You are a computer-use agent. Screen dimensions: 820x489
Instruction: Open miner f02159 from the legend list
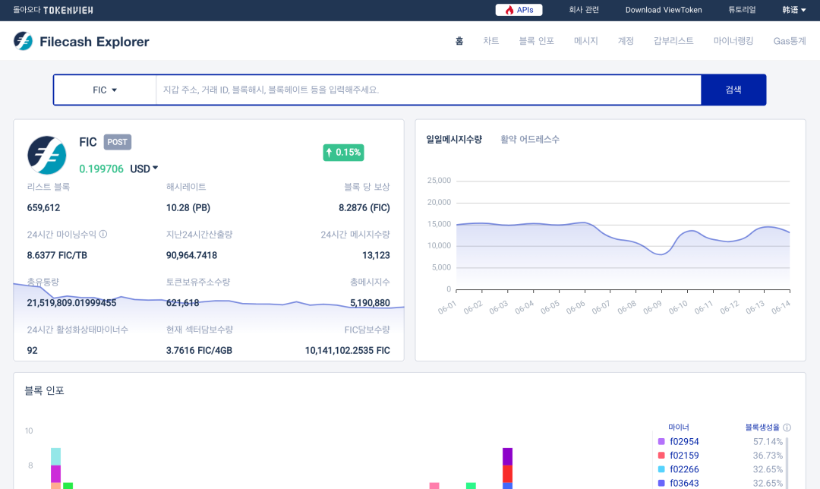(684, 456)
